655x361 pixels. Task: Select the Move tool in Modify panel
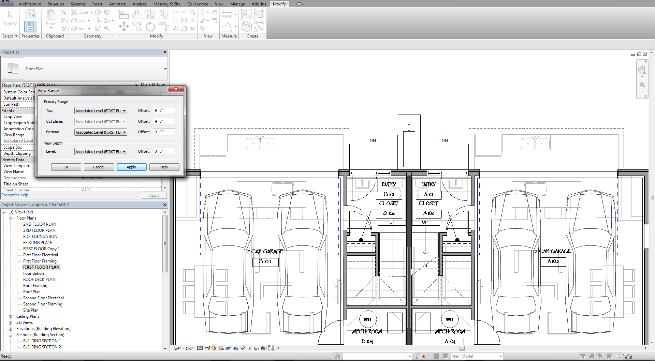click(x=124, y=26)
